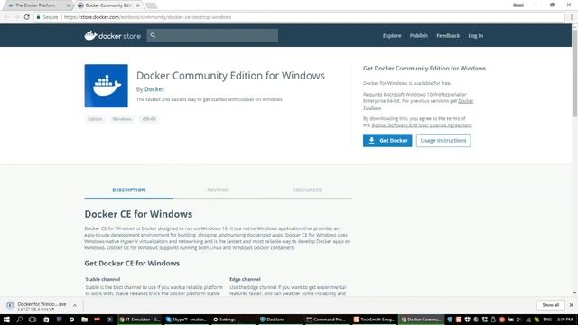This screenshot has height=325, width=578.
Task: Open the End User License Agreement link
Action: pyautogui.click(x=422, y=125)
